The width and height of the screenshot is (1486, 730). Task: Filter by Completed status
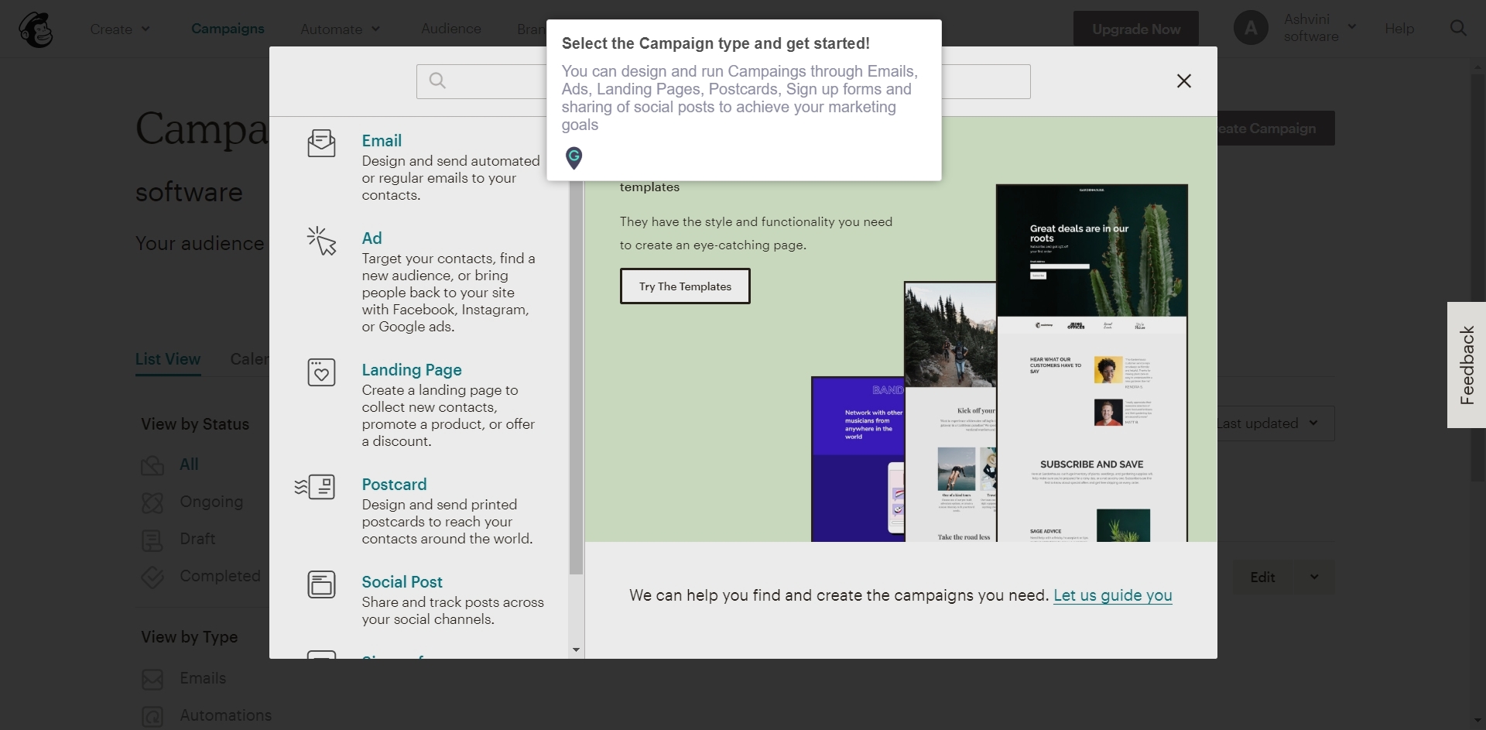pyautogui.click(x=220, y=576)
